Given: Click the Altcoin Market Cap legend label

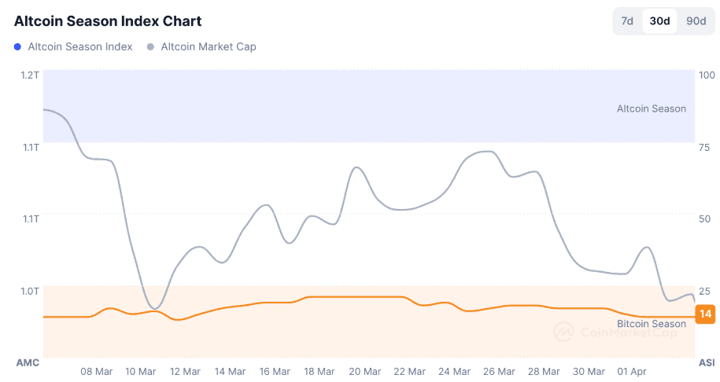Looking at the screenshot, I should 209,46.
